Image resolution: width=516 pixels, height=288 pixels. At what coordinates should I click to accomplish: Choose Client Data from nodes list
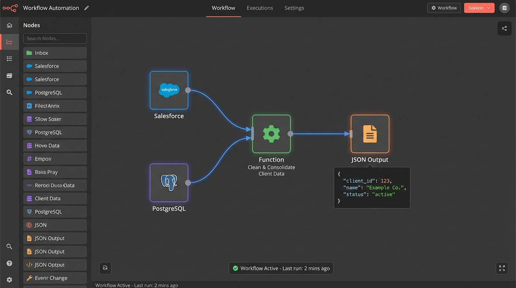55,198
